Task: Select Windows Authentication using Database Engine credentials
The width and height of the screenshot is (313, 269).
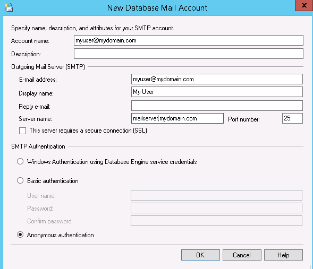Action: (x=20, y=161)
